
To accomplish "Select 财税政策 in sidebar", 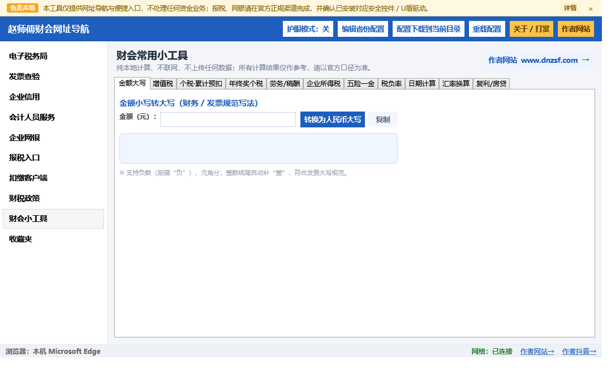I will pyautogui.click(x=53, y=198).
